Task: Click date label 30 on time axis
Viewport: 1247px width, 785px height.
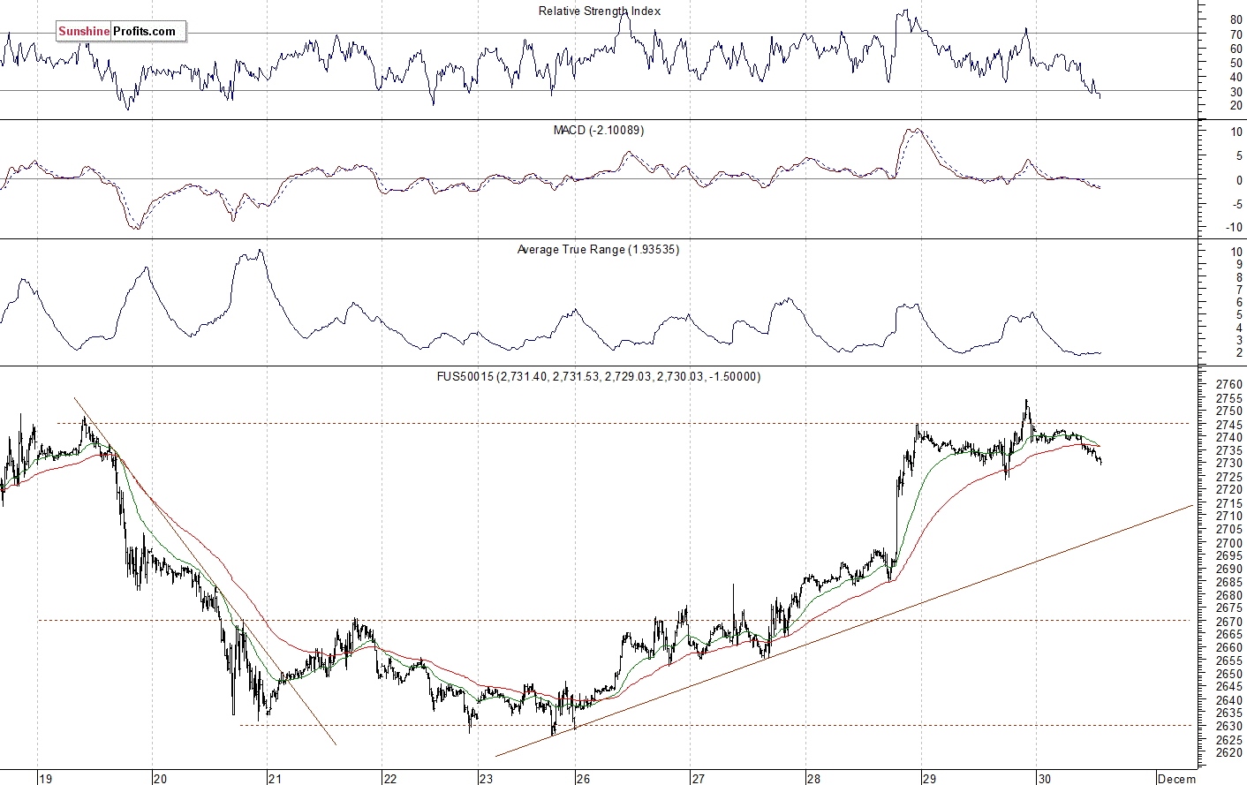Action: click(1045, 778)
